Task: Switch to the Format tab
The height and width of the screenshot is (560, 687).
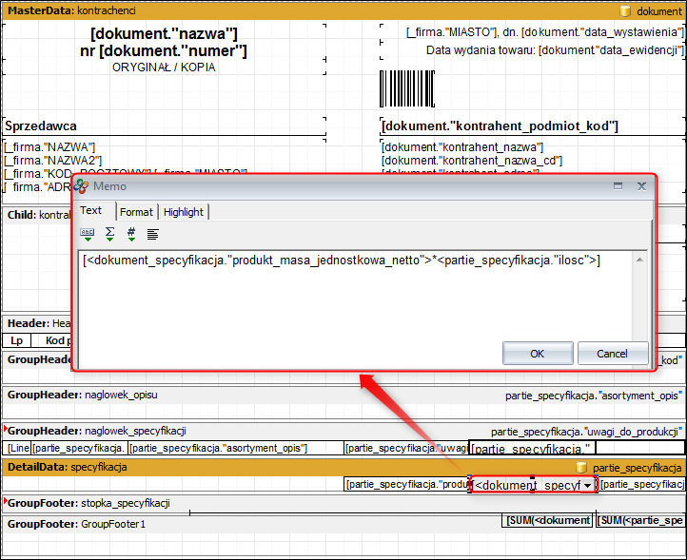Action: tap(136, 212)
